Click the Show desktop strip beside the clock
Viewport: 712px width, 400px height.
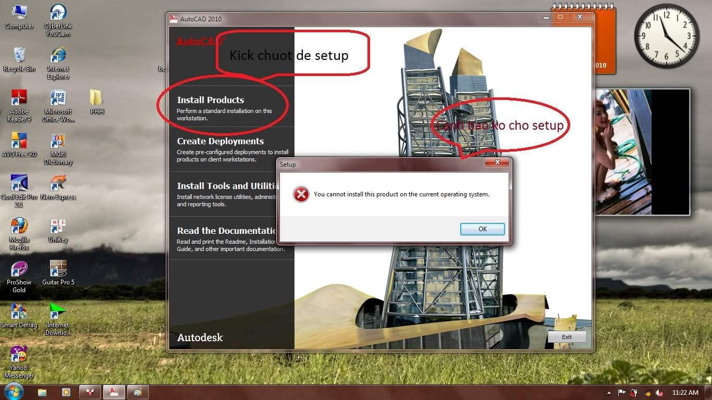click(x=708, y=392)
